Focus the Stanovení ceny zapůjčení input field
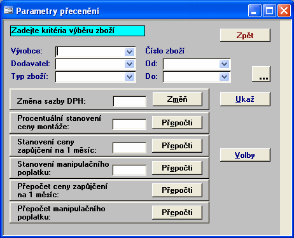 (x=129, y=148)
